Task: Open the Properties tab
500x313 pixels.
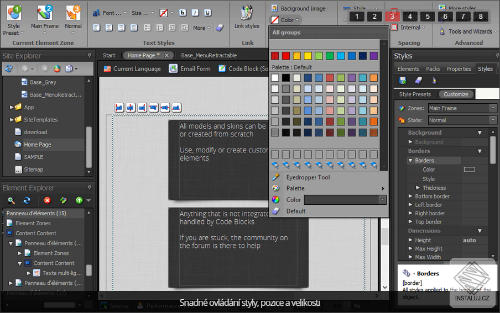Action: [x=459, y=69]
